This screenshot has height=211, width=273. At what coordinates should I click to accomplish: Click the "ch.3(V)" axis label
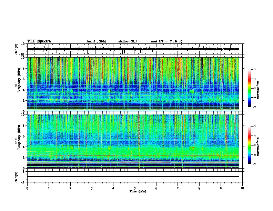tap(17, 177)
